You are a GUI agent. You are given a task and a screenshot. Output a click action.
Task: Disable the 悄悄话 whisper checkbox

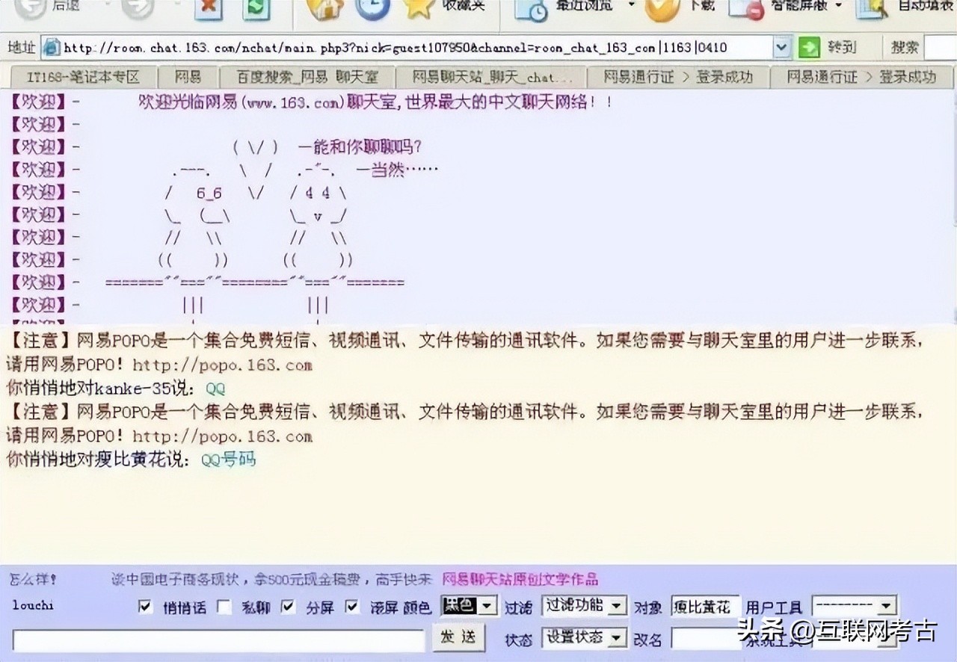tap(146, 607)
